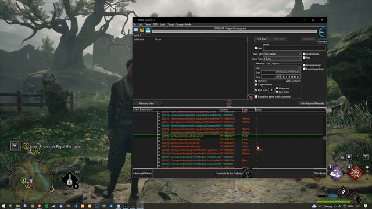Select the Alignment radio button
The image size is (372, 209).
tap(277, 88)
